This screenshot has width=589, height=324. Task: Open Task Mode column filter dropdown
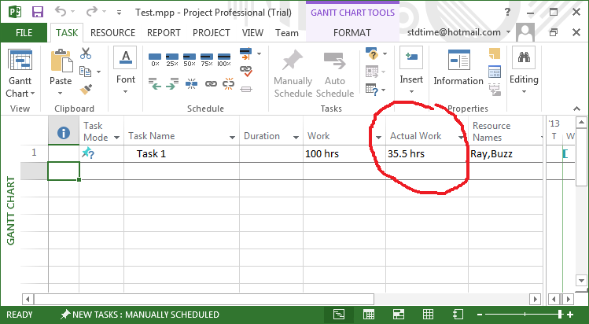point(116,138)
